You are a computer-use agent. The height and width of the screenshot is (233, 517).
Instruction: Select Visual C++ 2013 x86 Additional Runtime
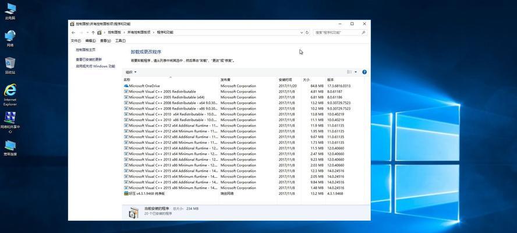point(244,160)
